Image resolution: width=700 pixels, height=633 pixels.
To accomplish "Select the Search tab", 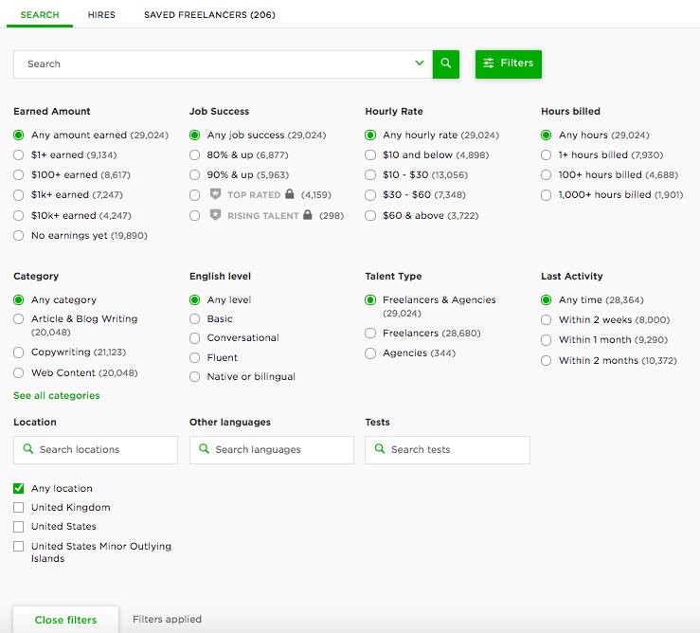I will point(40,15).
